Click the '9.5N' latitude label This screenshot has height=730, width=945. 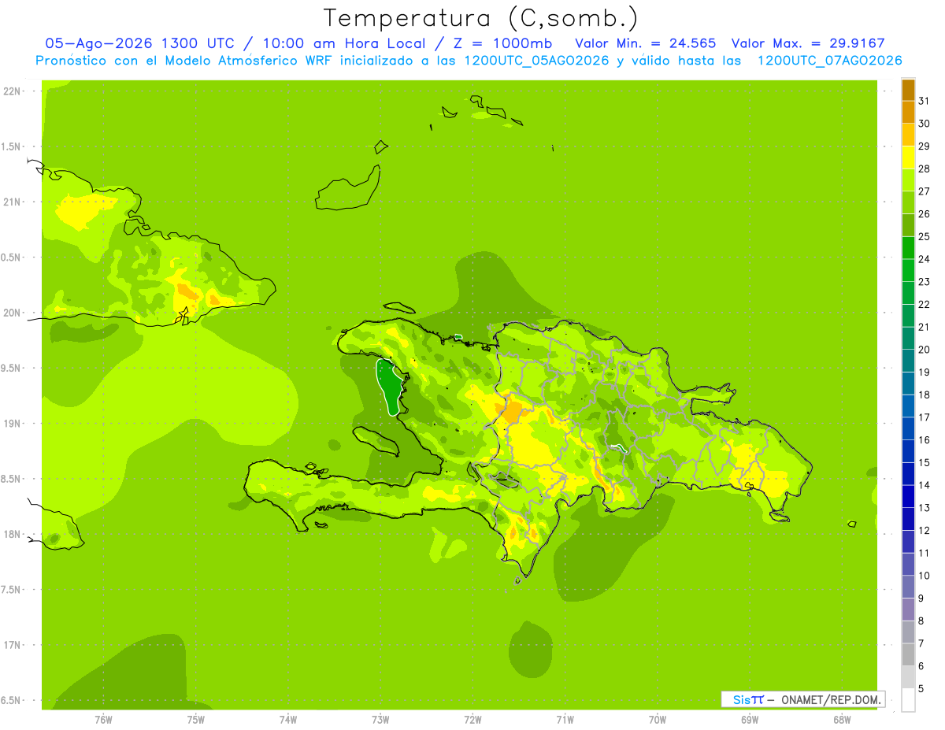point(11,368)
